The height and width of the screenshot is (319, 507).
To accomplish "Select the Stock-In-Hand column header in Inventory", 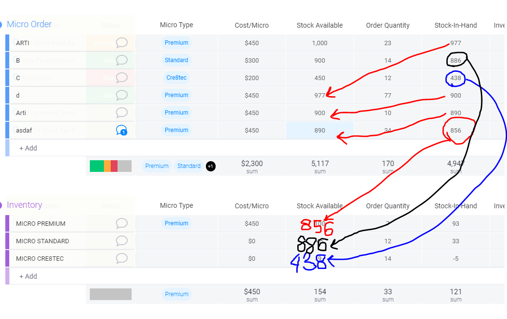I will click(x=456, y=206).
